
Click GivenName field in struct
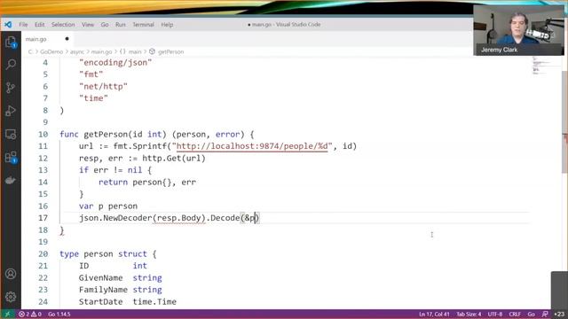(x=100, y=277)
